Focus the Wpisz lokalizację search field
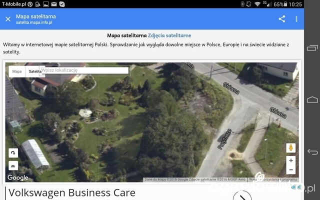This screenshot has height=200, width=320. 84,70
